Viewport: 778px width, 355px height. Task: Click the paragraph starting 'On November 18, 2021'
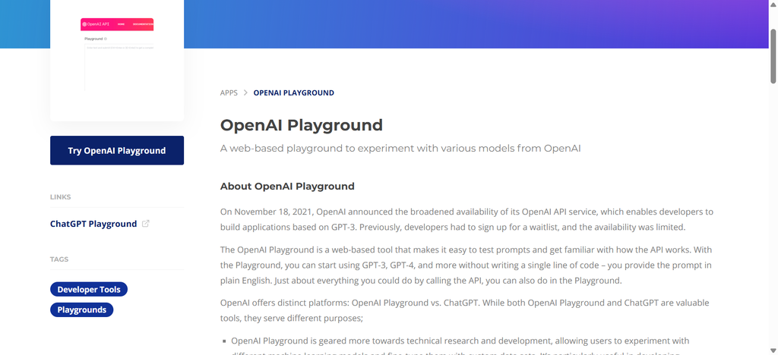coord(467,219)
